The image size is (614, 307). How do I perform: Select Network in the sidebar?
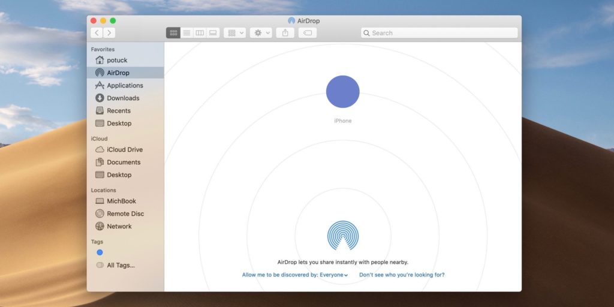click(x=125, y=226)
